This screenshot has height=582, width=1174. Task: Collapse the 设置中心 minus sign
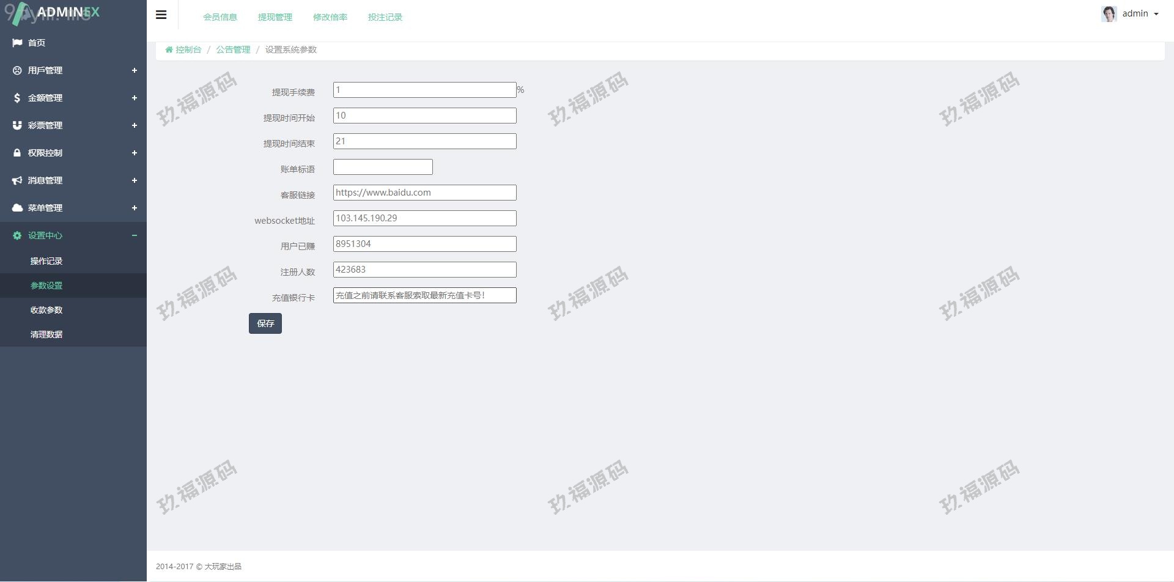tap(135, 235)
